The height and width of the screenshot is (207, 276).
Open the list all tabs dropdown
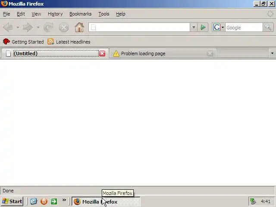[x=272, y=53]
